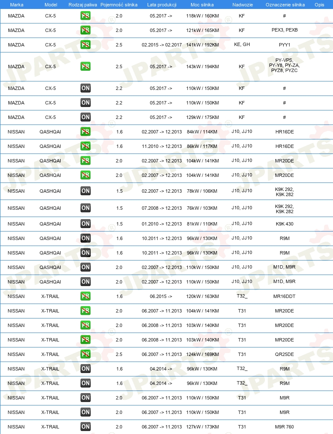This screenshot has width=333, height=434.
Task: Click the Rodzaj paliwa column header
Action: (83, 5)
